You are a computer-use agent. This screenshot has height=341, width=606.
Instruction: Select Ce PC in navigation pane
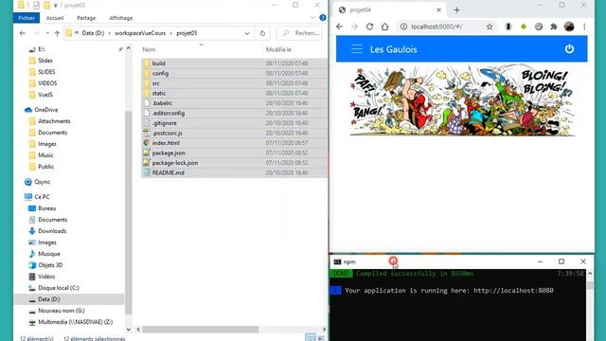(42, 197)
